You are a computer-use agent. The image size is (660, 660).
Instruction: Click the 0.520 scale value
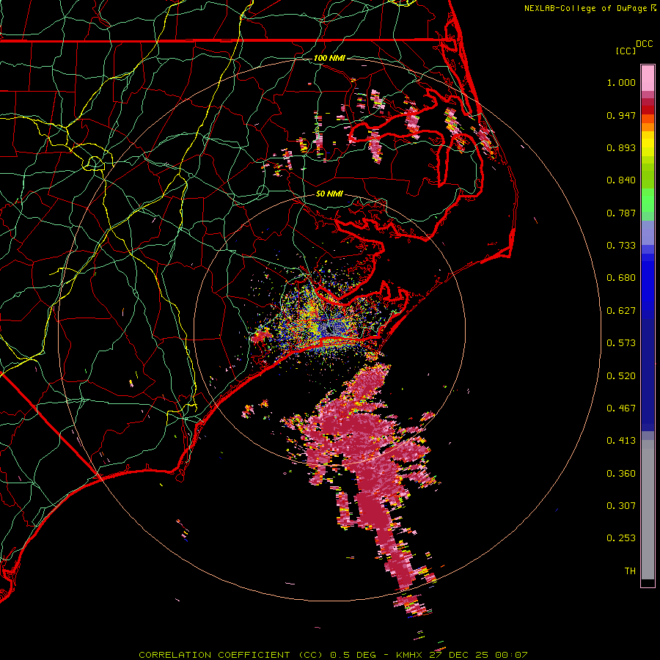(x=621, y=376)
